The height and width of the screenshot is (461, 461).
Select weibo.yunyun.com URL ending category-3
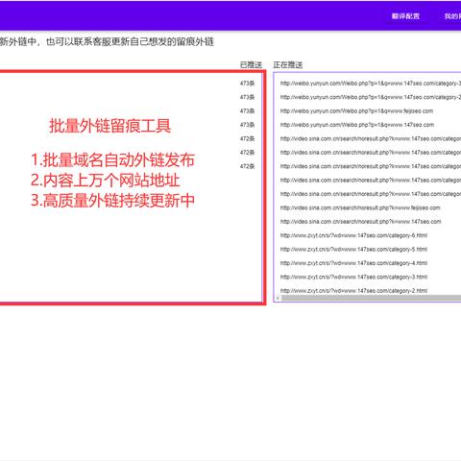[x=371, y=84]
